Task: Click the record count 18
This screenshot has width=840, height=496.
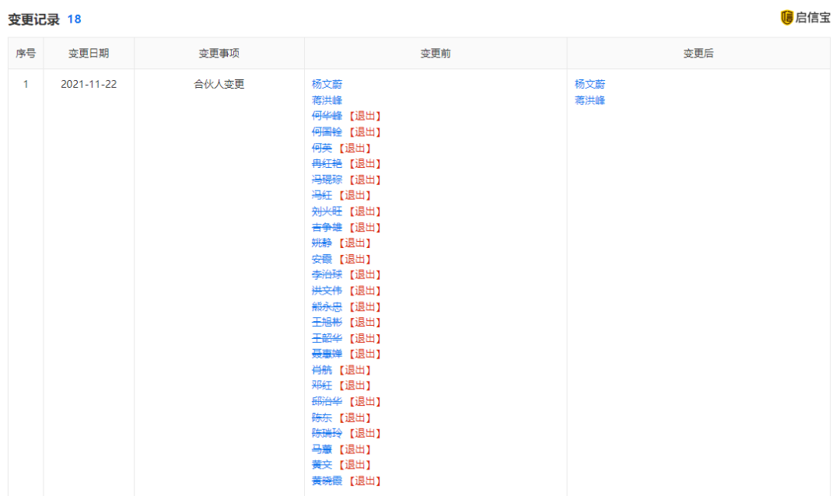Action: click(x=74, y=19)
